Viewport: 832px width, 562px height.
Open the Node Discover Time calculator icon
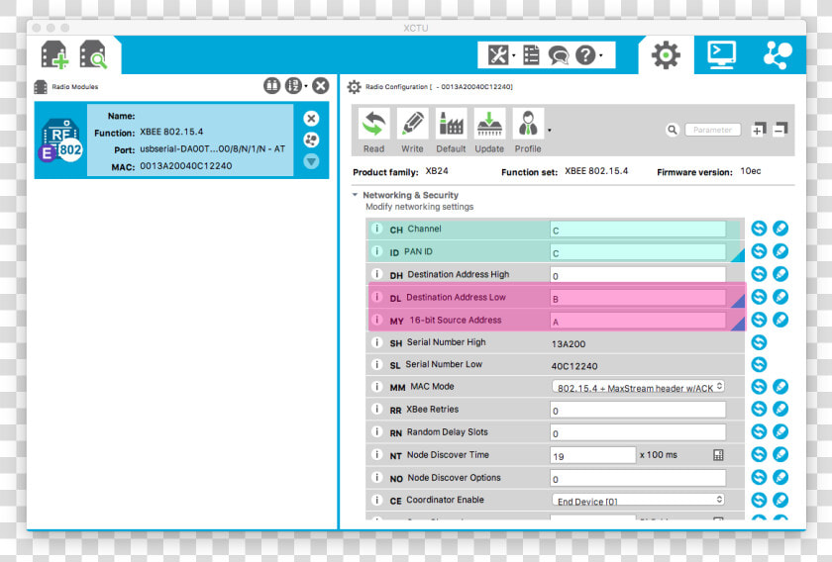click(x=718, y=455)
